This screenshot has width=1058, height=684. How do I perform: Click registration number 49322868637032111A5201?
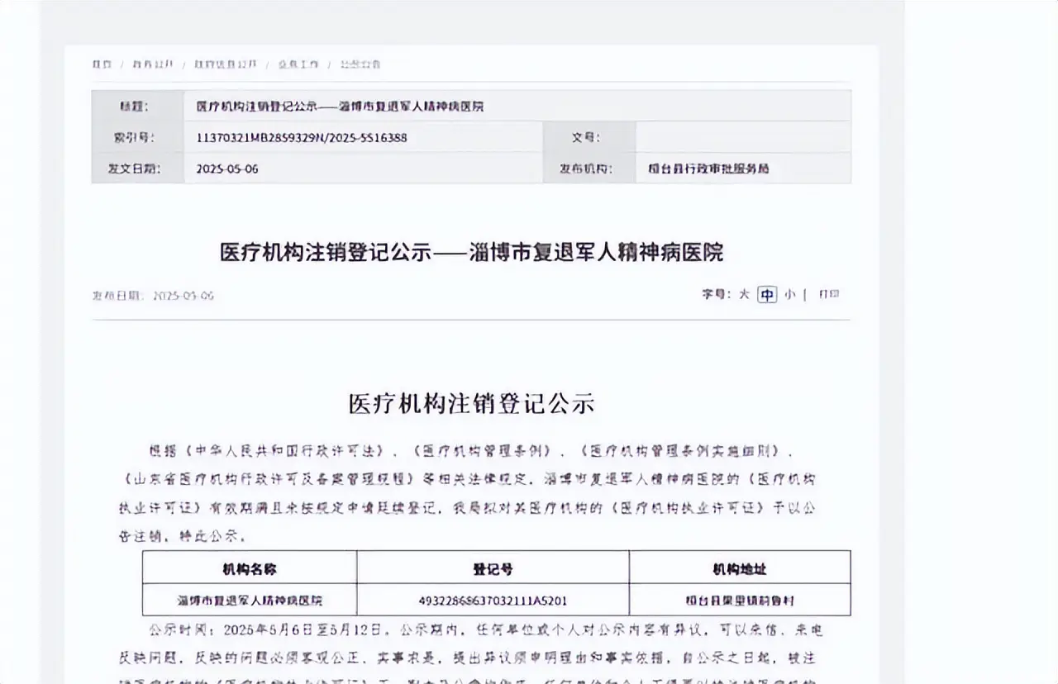coord(493,601)
